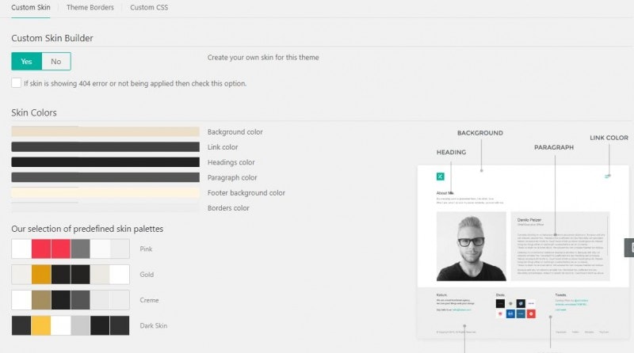This screenshot has width=634, height=353.
Task: Click the Headings color bar
Action: point(105,162)
